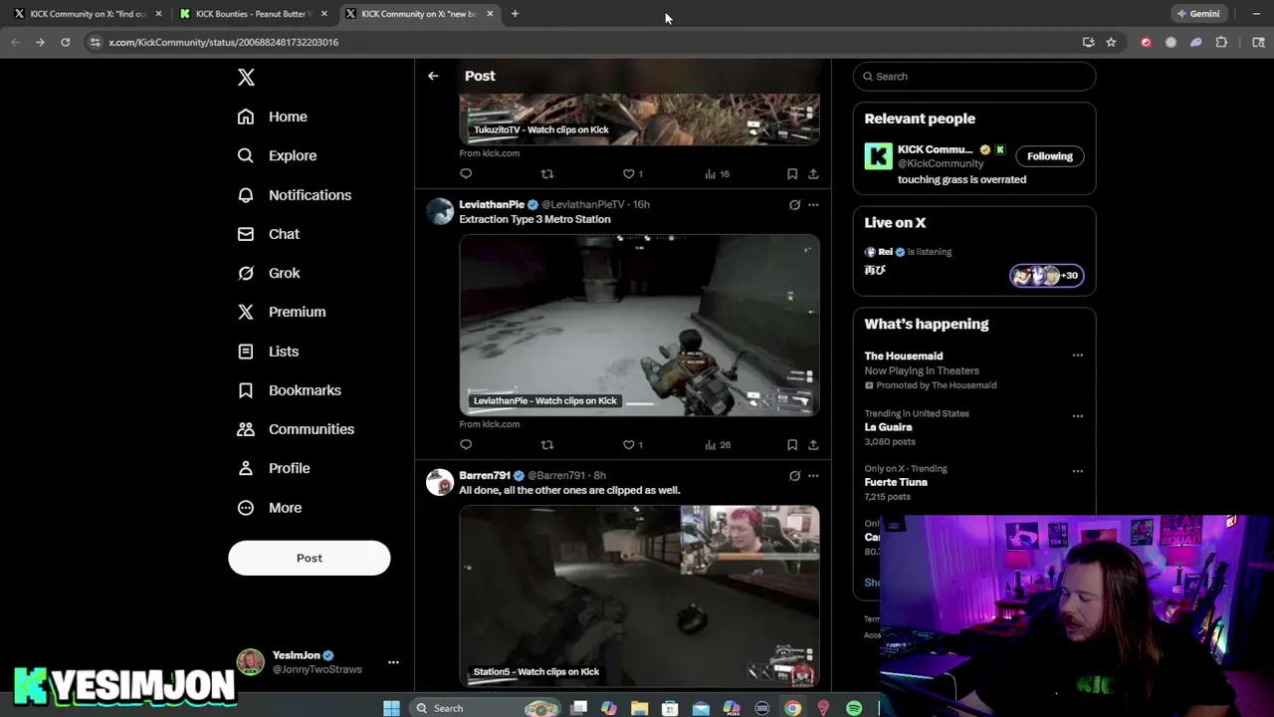The height and width of the screenshot is (717, 1274).
Task: Open Chrome from the taskbar
Action: click(792, 708)
